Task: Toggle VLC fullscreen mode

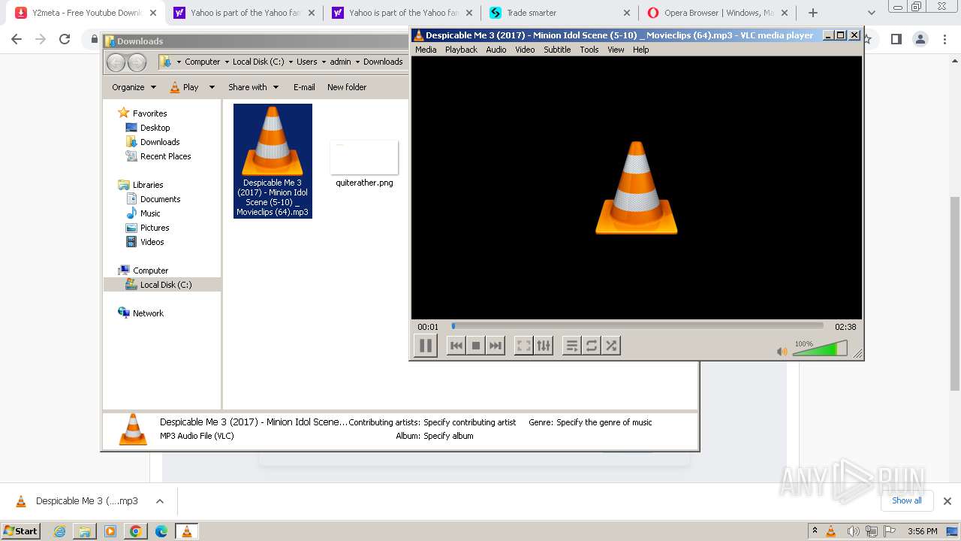Action: tap(524, 346)
